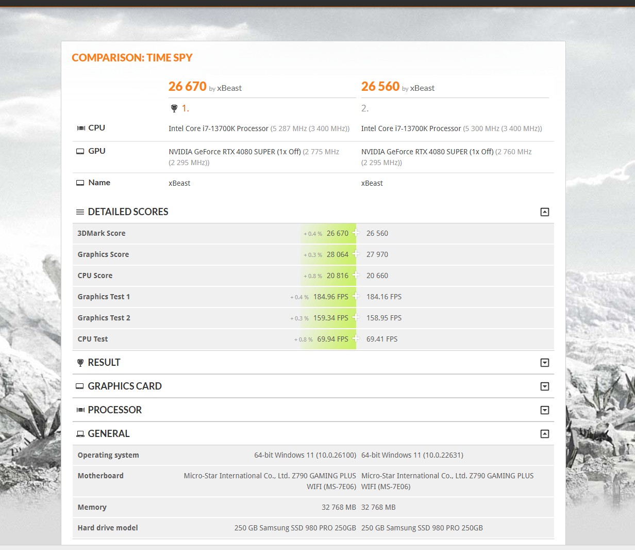This screenshot has height=550, width=635.
Task: Click the Processor section heading
Action: pyautogui.click(x=115, y=410)
